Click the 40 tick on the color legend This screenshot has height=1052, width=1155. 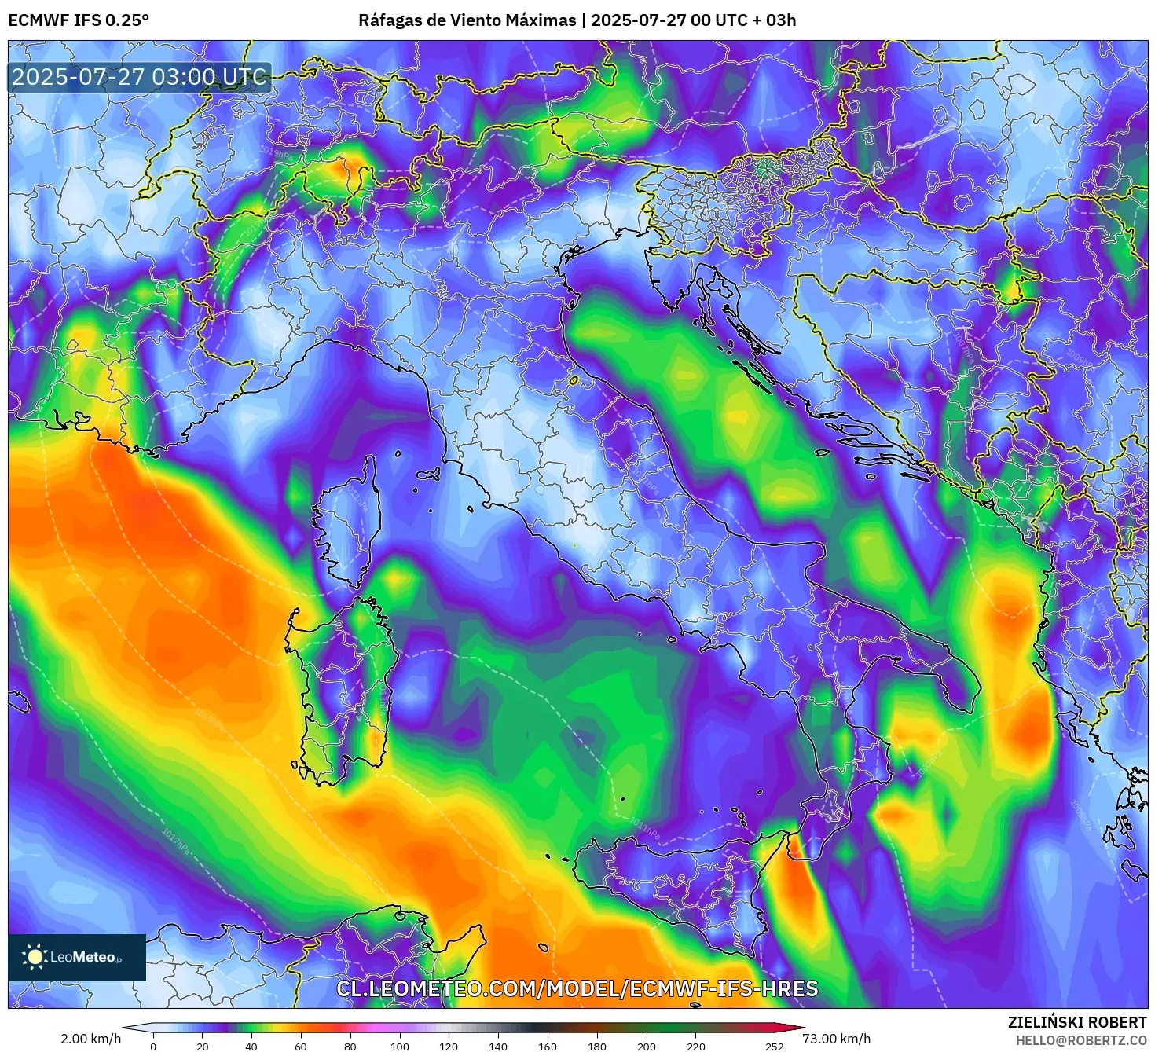click(251, 1046)
